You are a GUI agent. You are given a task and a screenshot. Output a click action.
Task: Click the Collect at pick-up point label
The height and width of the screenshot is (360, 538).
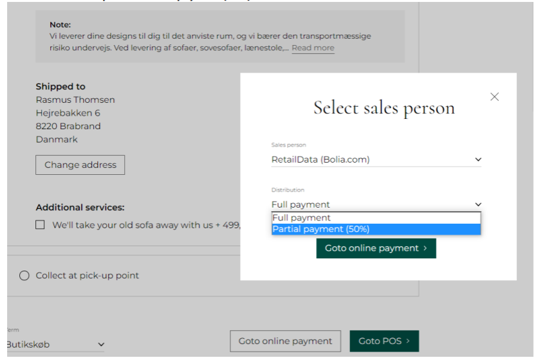click(x=87, y=276)
